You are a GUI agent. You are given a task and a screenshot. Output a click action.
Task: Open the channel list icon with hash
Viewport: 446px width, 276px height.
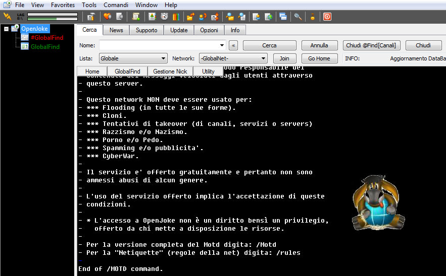[x=120, y=17]
